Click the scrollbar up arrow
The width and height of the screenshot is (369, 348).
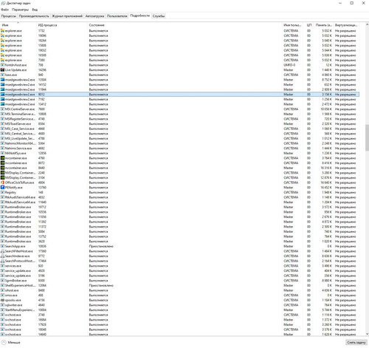click(x=367, y=24)
